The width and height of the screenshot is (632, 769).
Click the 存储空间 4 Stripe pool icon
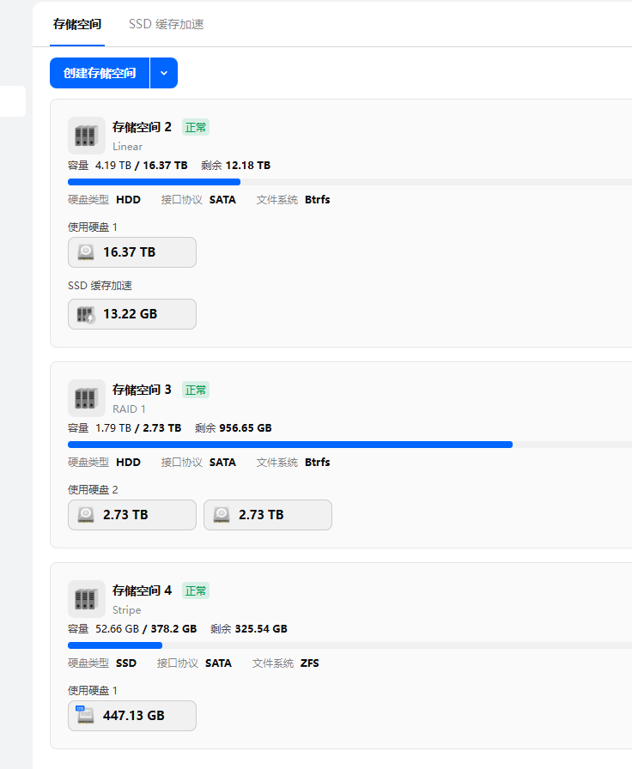pos(87,599)
